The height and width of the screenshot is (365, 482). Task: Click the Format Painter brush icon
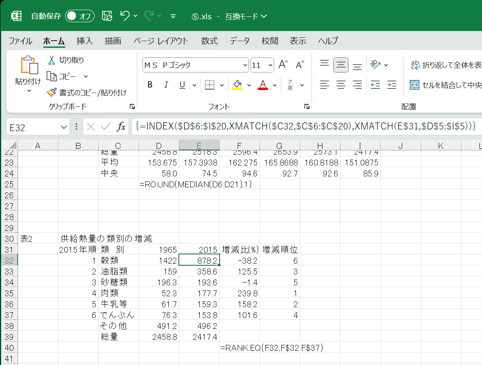(52, 93)
